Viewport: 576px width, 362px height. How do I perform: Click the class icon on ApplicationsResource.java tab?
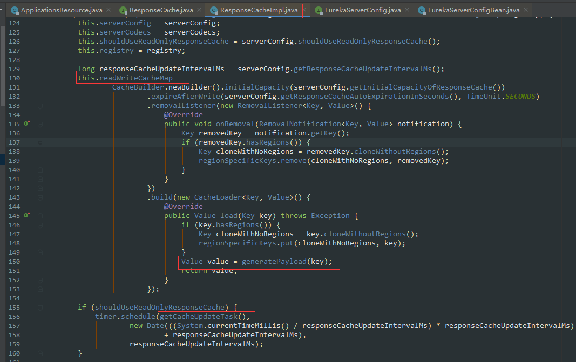pos(15,11)
